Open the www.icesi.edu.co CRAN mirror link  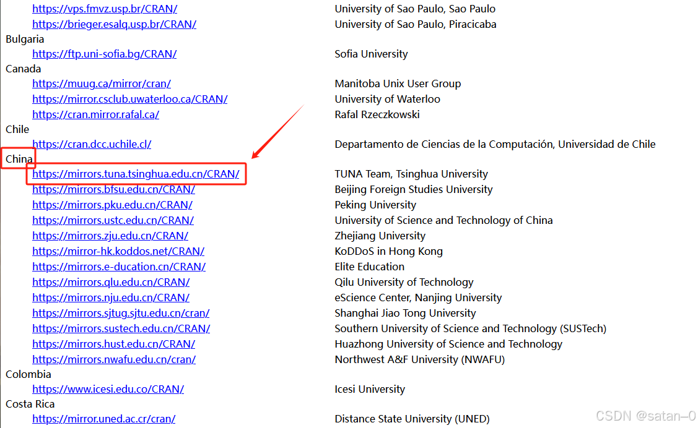click(108, 389)
